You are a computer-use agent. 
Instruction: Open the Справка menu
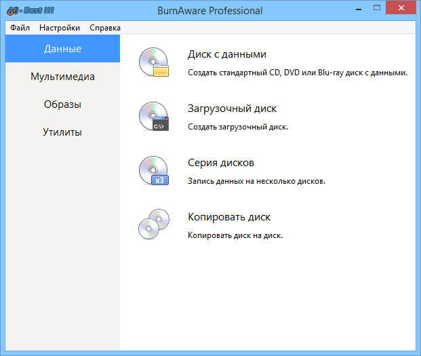pyautogui.click(x=105, y=28)
